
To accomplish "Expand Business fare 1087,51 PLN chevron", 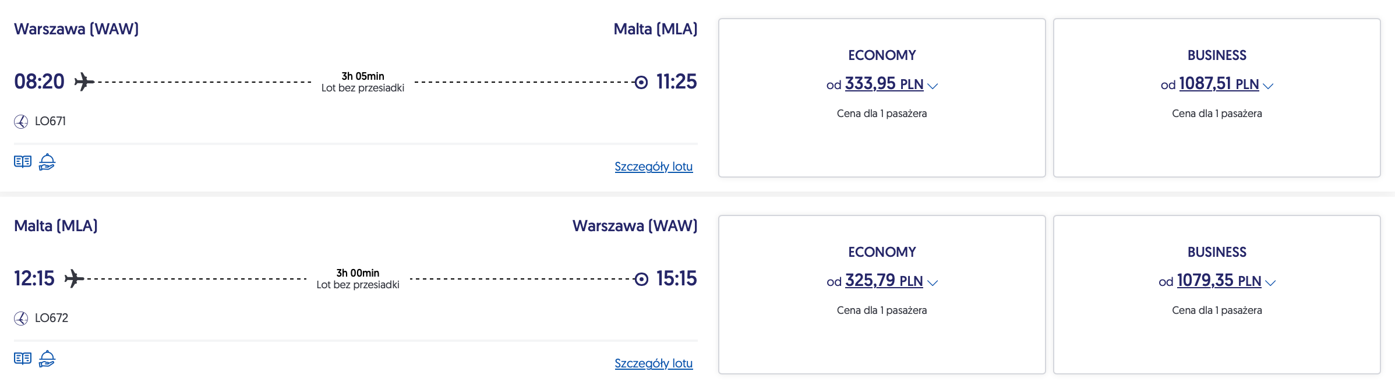I will [x=1268, y=86].
